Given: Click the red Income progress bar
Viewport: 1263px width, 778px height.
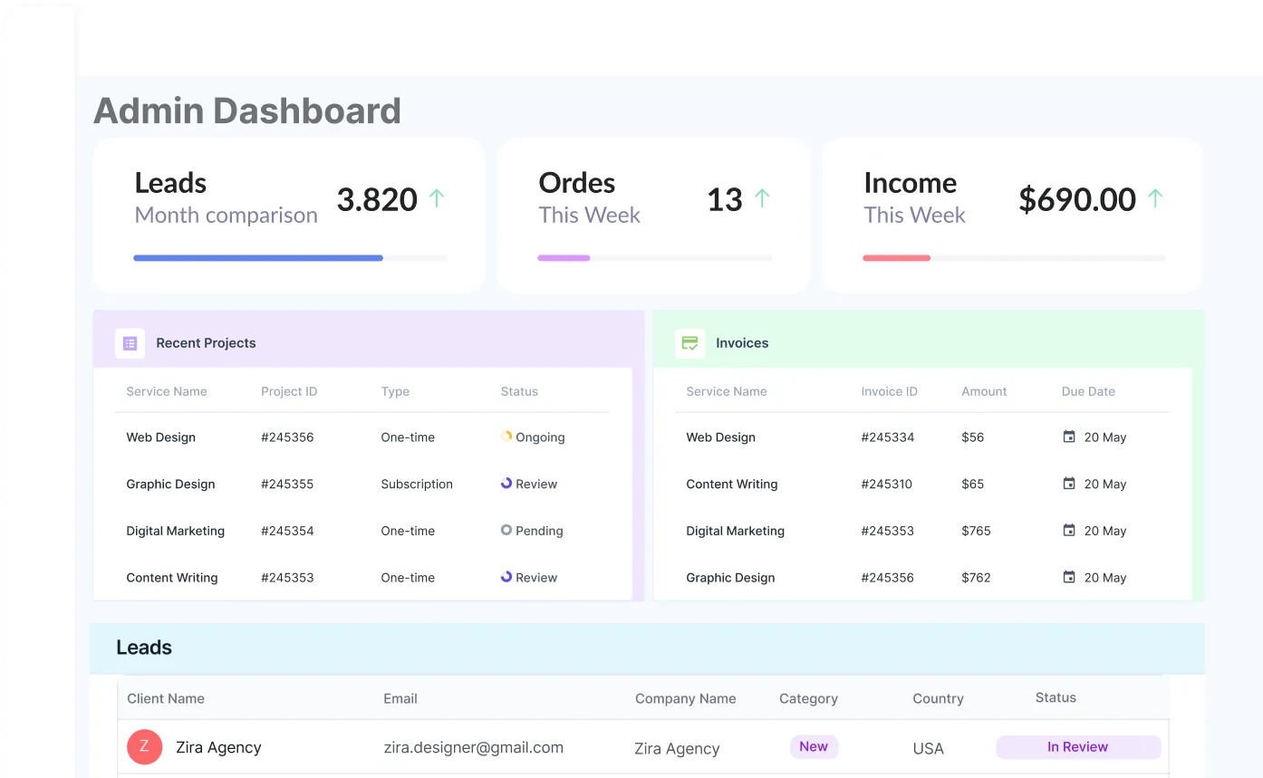Looking at the screenshot, I should click(x=896, y=258).
